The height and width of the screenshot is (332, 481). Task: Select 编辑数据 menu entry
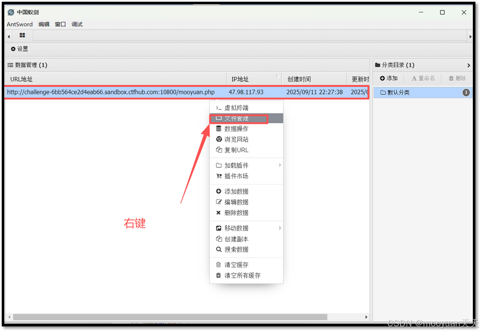click(x=246, y=202)
